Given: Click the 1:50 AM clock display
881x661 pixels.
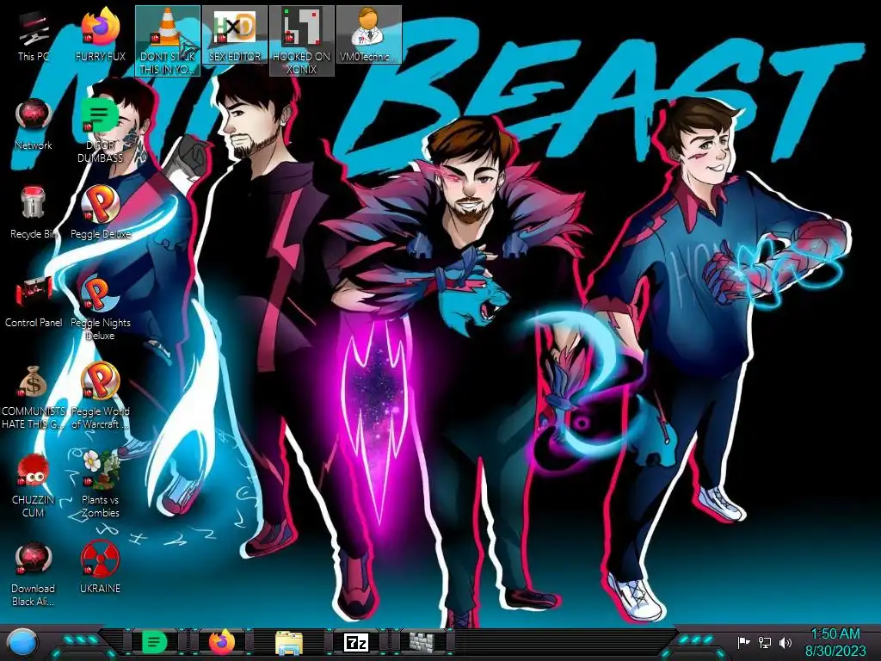Looking at the screenshot, I should 835,634.
